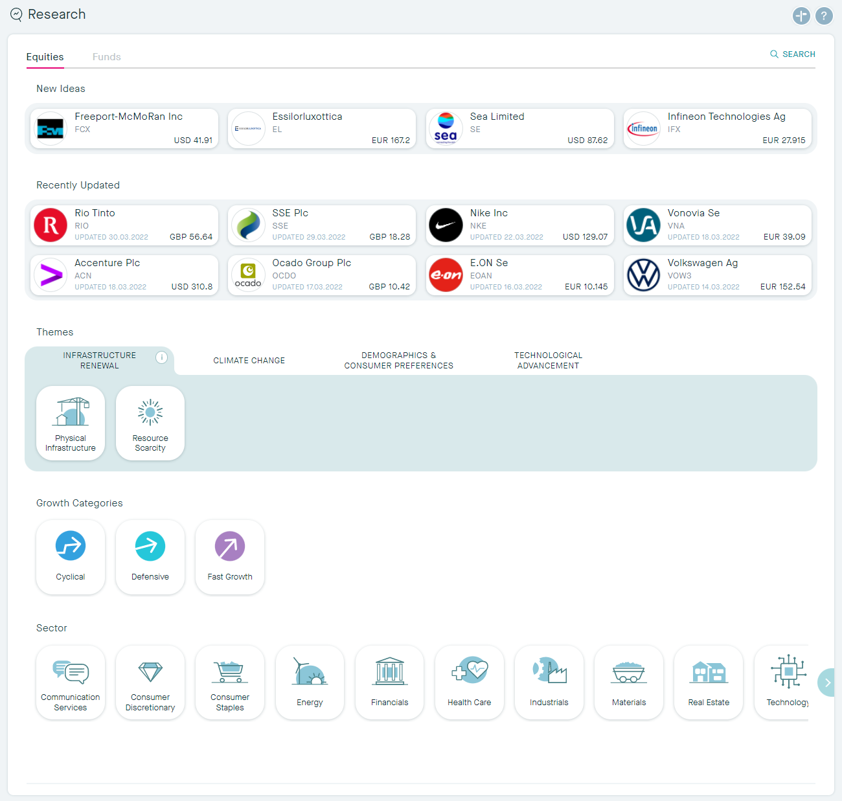Open the Accenture Plc name link

[107, 263]
